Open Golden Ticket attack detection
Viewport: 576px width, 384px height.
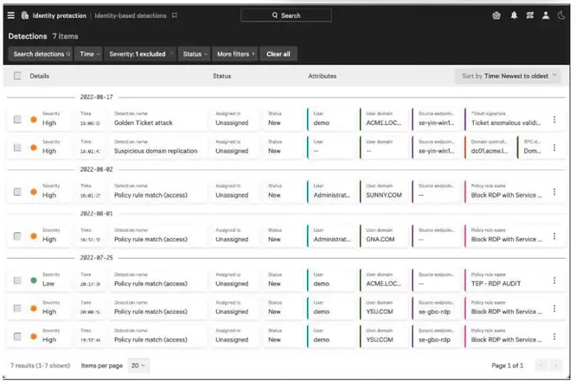144,123
